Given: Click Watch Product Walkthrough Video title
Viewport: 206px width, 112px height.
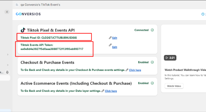Looking at the screenshot, I should 185,70.
